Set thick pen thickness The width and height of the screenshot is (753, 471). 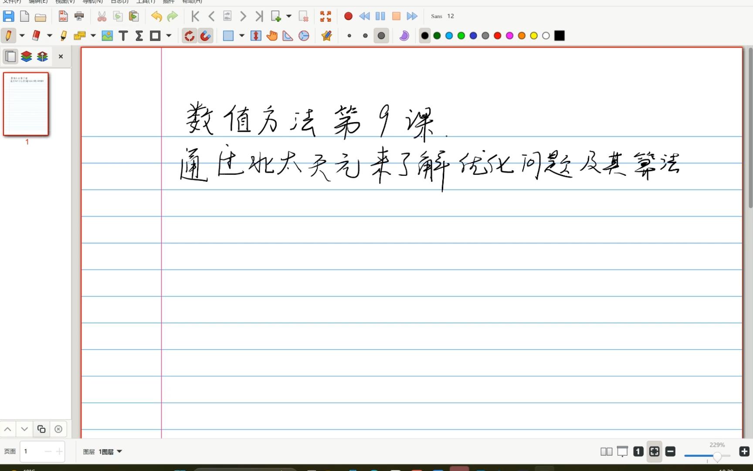(381, 36)
